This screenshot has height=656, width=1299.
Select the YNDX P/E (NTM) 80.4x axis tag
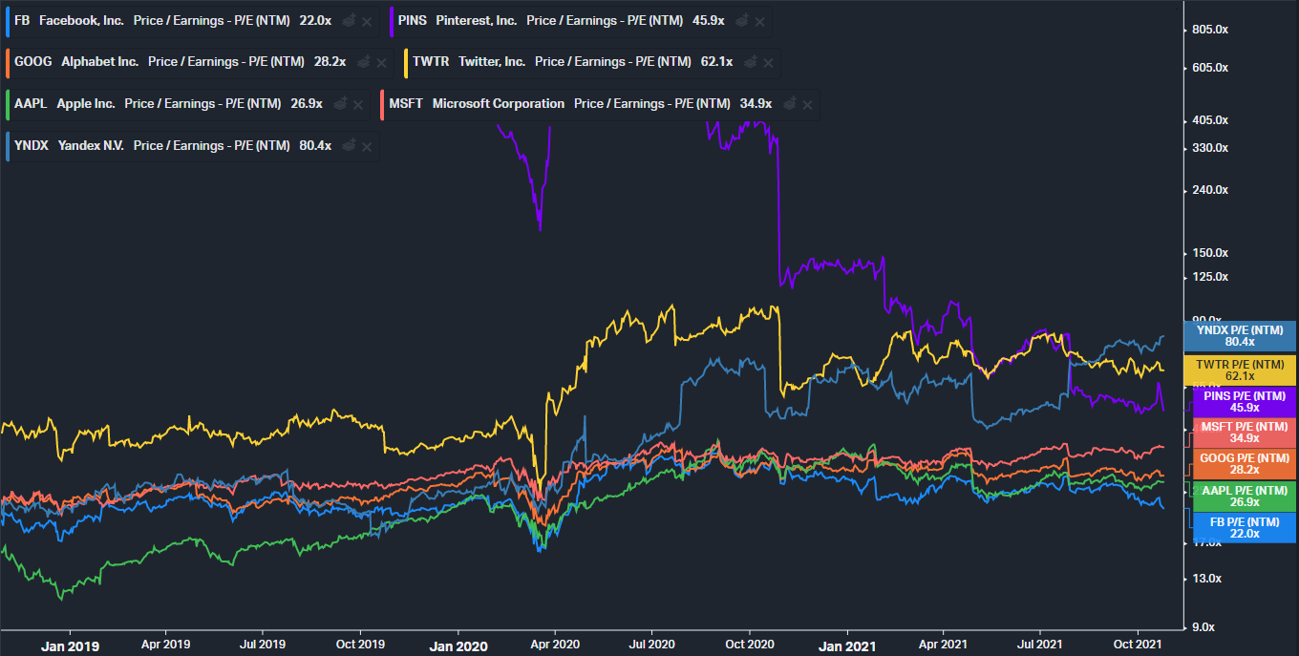click(x=1239, y=336)
